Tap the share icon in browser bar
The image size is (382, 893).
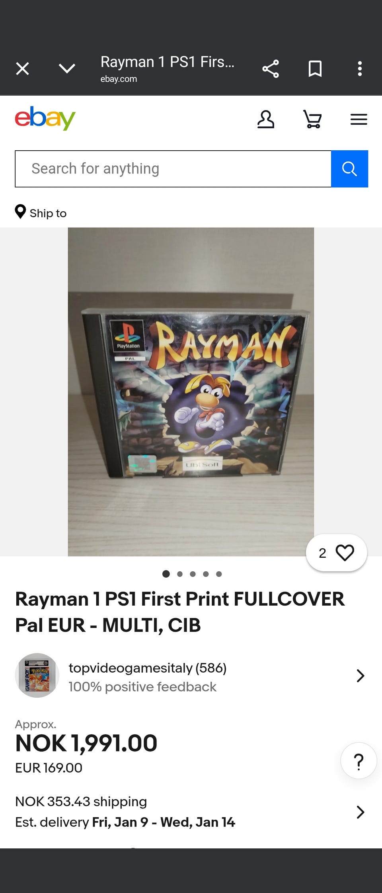point(271,69)
